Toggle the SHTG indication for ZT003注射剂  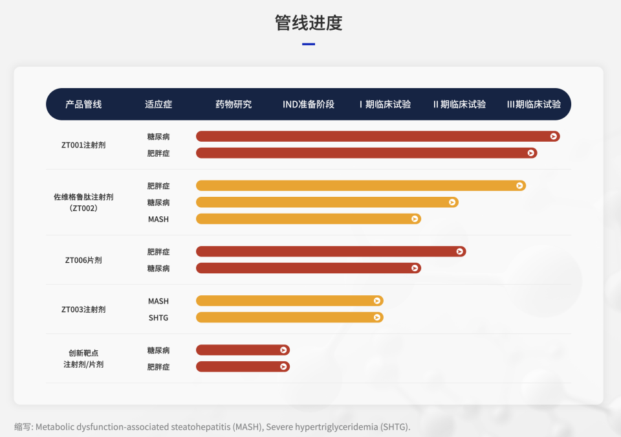pyautogui.click(x=160, y=317)
